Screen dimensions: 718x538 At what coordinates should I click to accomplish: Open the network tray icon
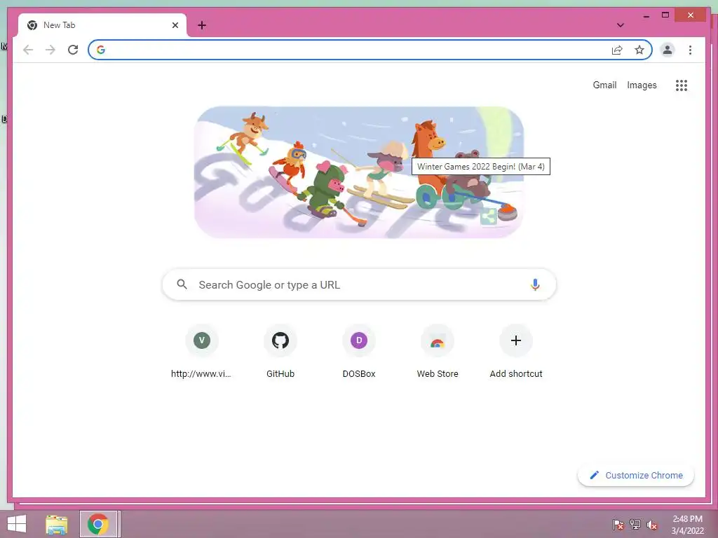point(635,524)
